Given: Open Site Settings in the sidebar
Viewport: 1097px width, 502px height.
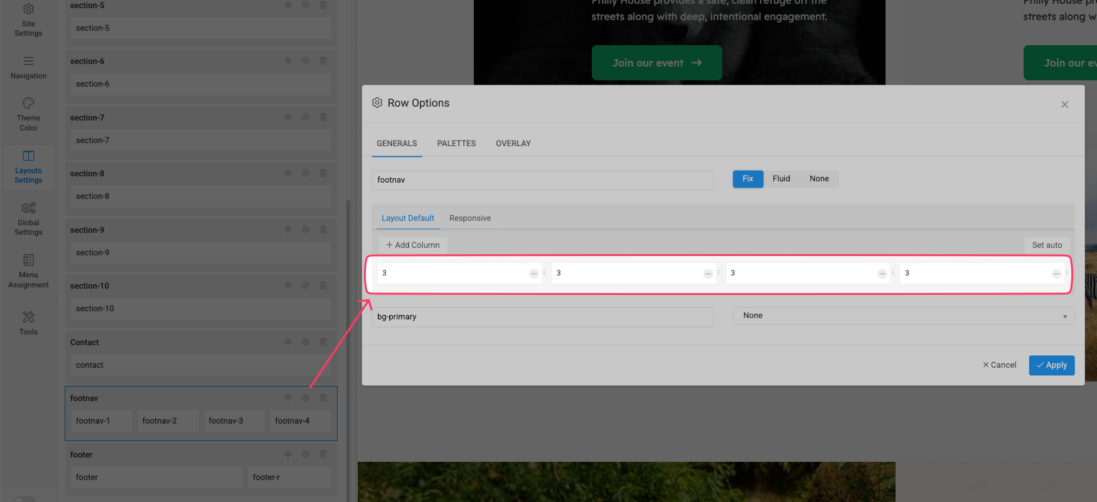Looking at the screenshot, I should click(28, 19).
